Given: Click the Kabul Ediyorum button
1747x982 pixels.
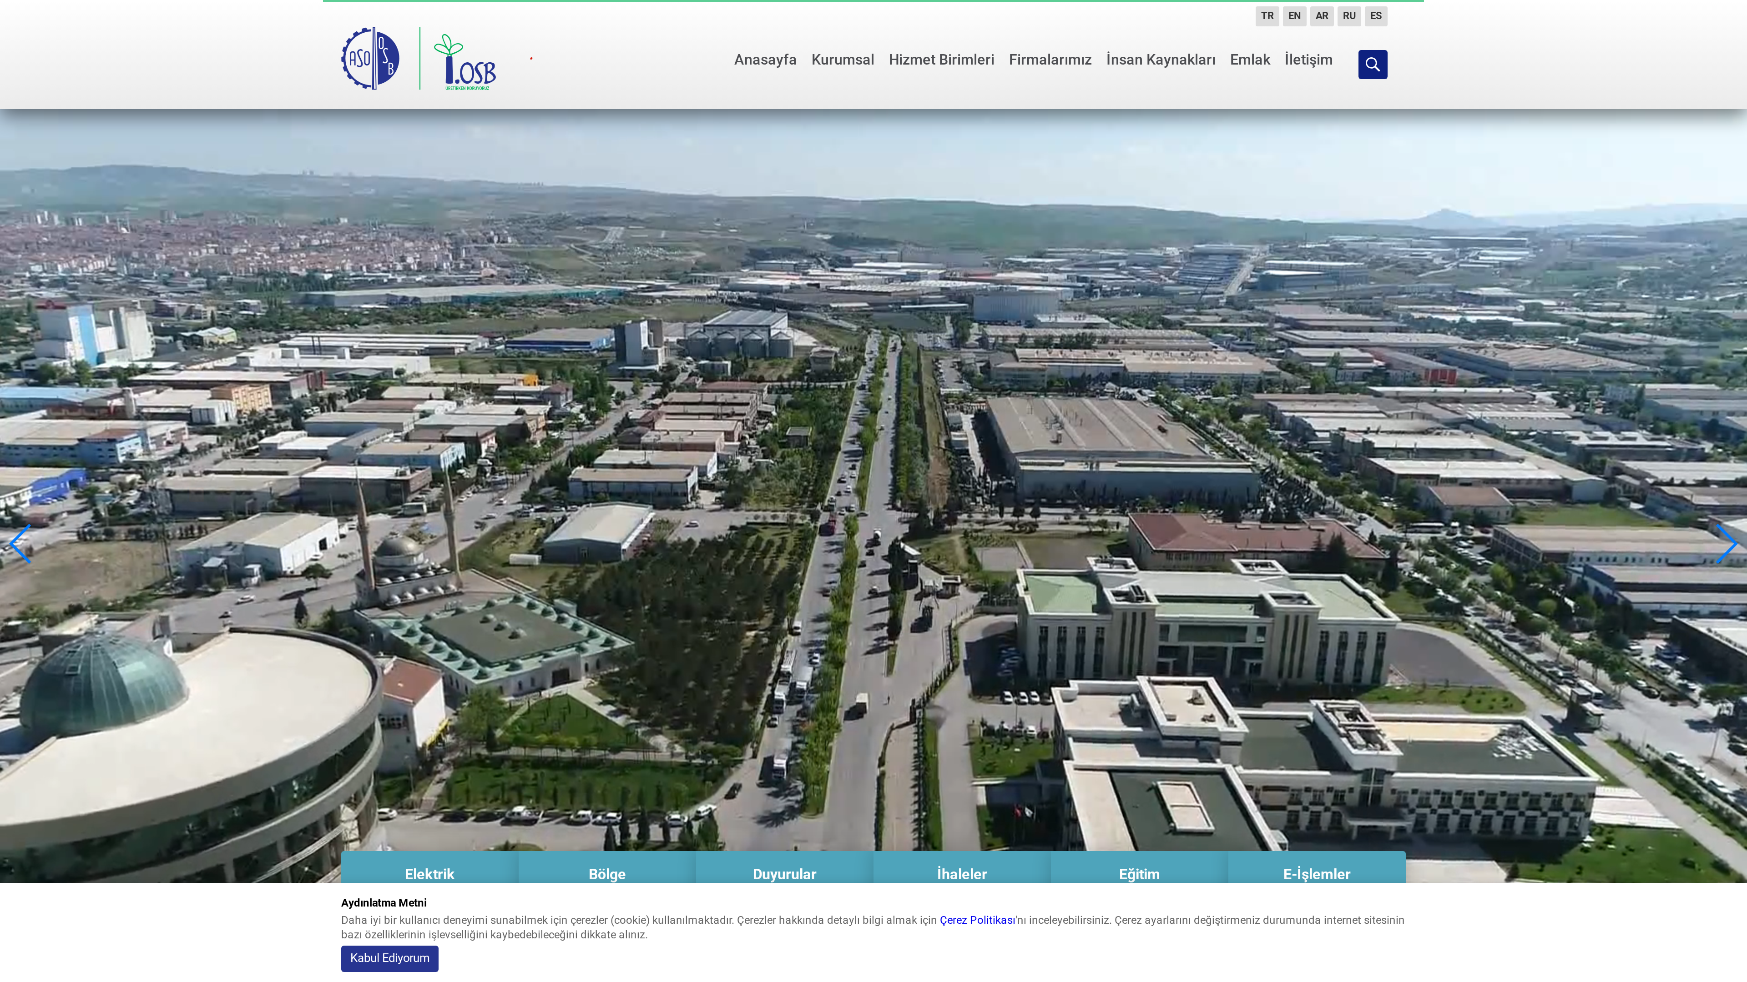Looking at the screenshot, I should 389,957.
